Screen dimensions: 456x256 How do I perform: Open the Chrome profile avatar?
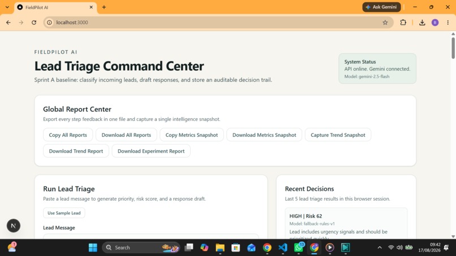tap(435, 23)
